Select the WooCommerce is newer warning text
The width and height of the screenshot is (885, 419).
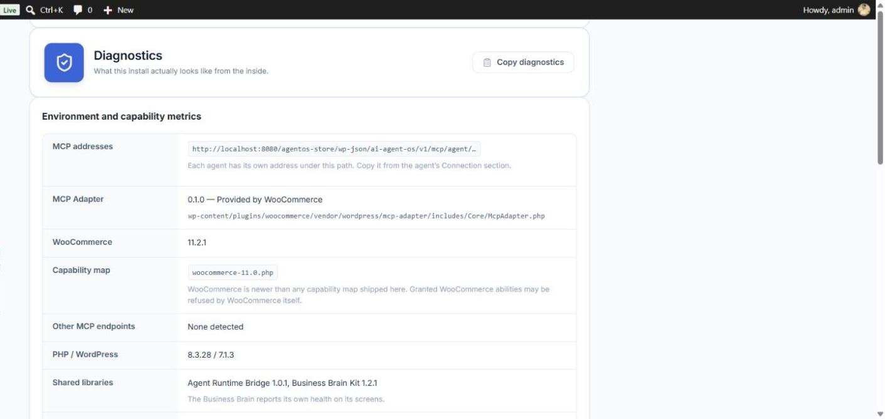(x=368, y=295)
